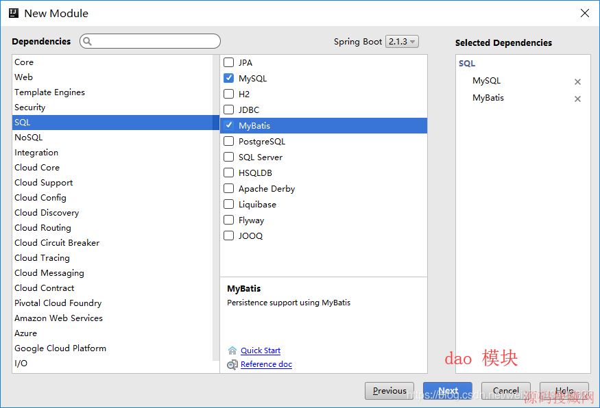Open the Quick Start link
Image resolution: width=600 pixels, height=408 pixels.
(261, 350)
